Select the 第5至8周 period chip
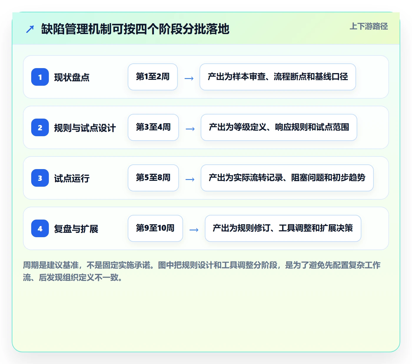This screenshot has width=412, height=364. pyautogui.click(x=153, y=178)
